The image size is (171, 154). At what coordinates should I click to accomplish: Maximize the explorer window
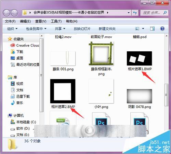tap(152, 3)
